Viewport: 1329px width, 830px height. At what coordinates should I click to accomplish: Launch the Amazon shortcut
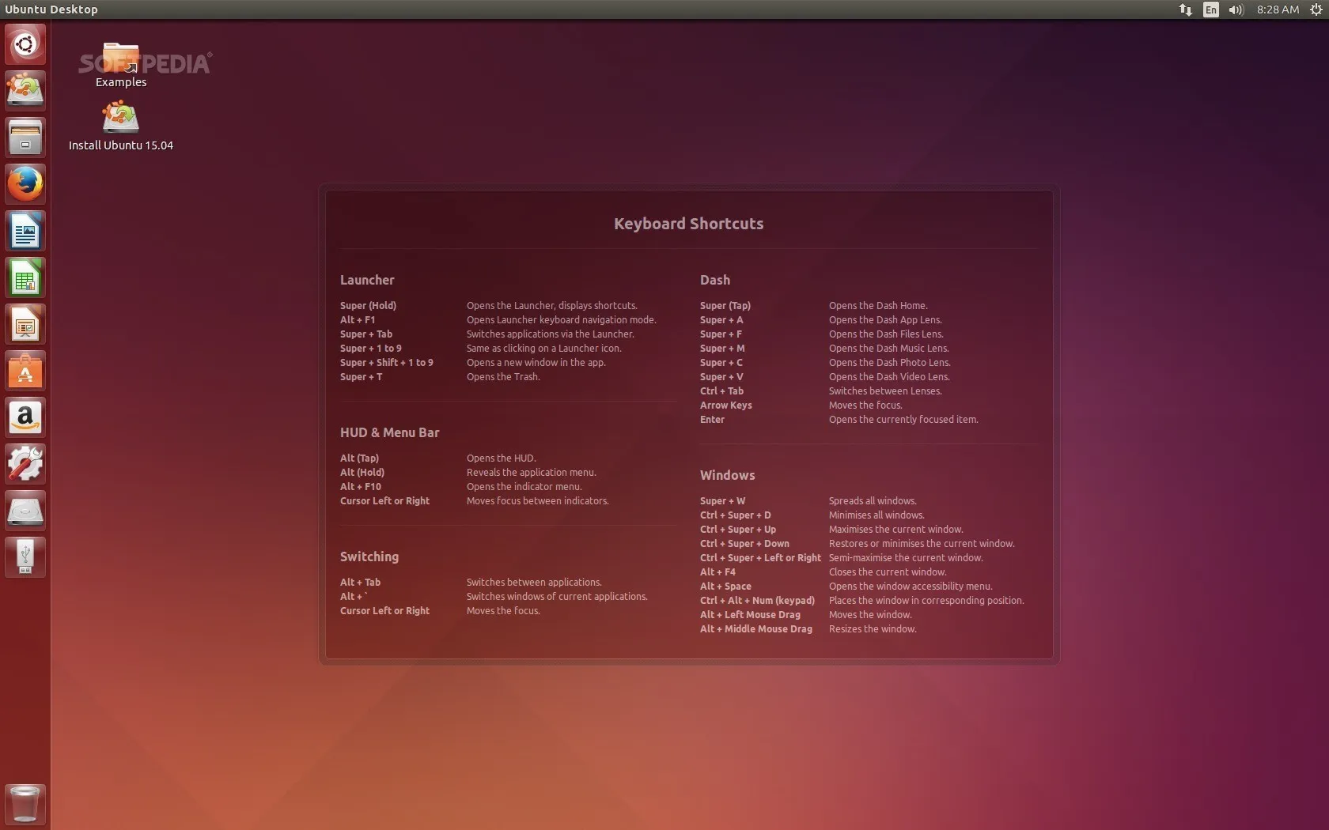(x=25, y=417)
